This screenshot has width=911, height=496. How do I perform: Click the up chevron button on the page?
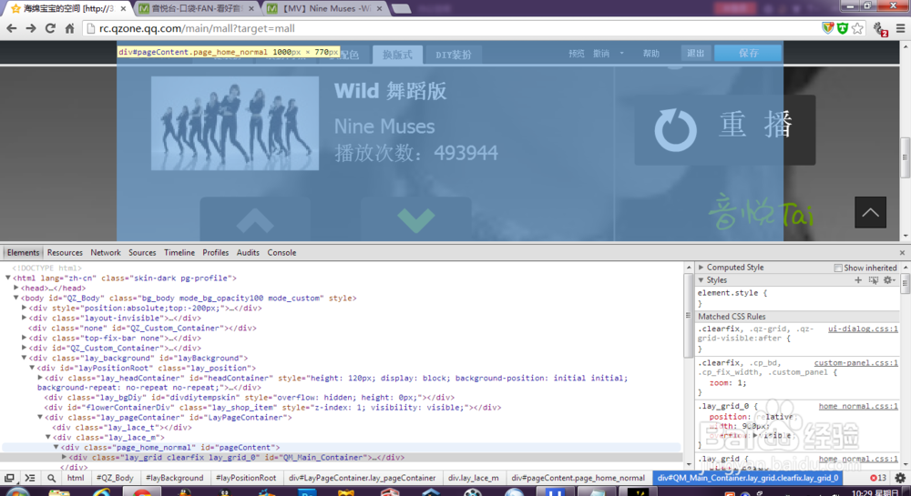tap(254, 220)
